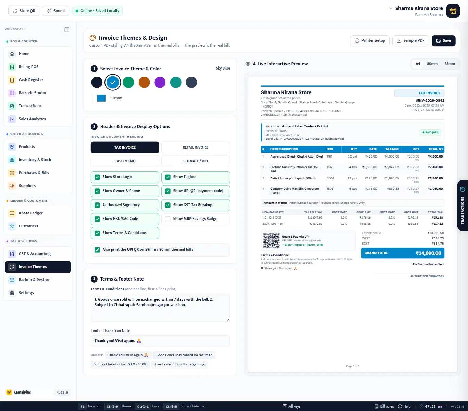This screenshot has height=411, width=468.
Task: Toggle Sound in the top bar
Action: pos(56,11)
